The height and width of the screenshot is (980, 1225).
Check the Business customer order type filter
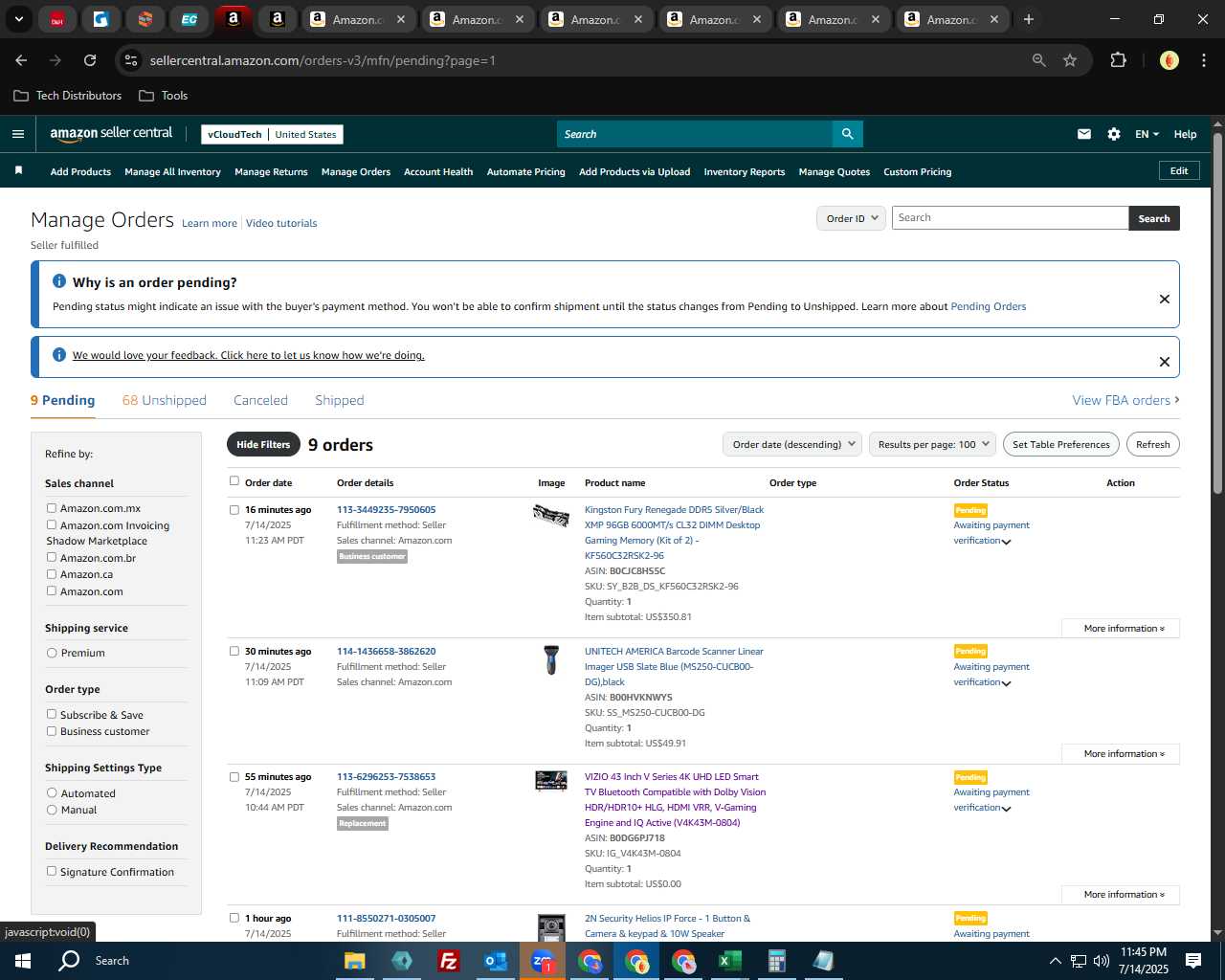52,731
